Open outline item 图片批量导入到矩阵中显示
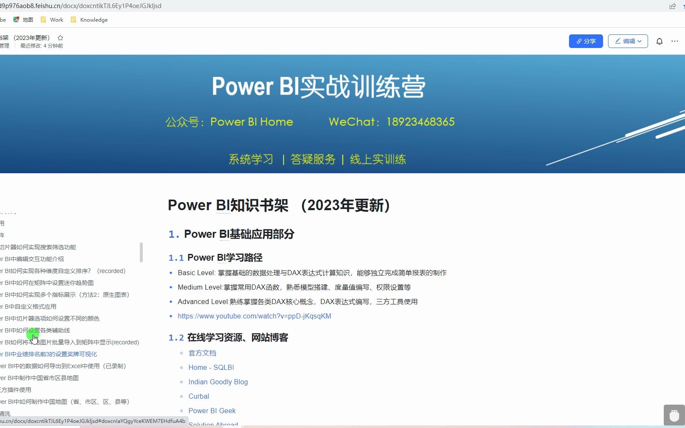685x428 pixels. (x=70, y=342)
